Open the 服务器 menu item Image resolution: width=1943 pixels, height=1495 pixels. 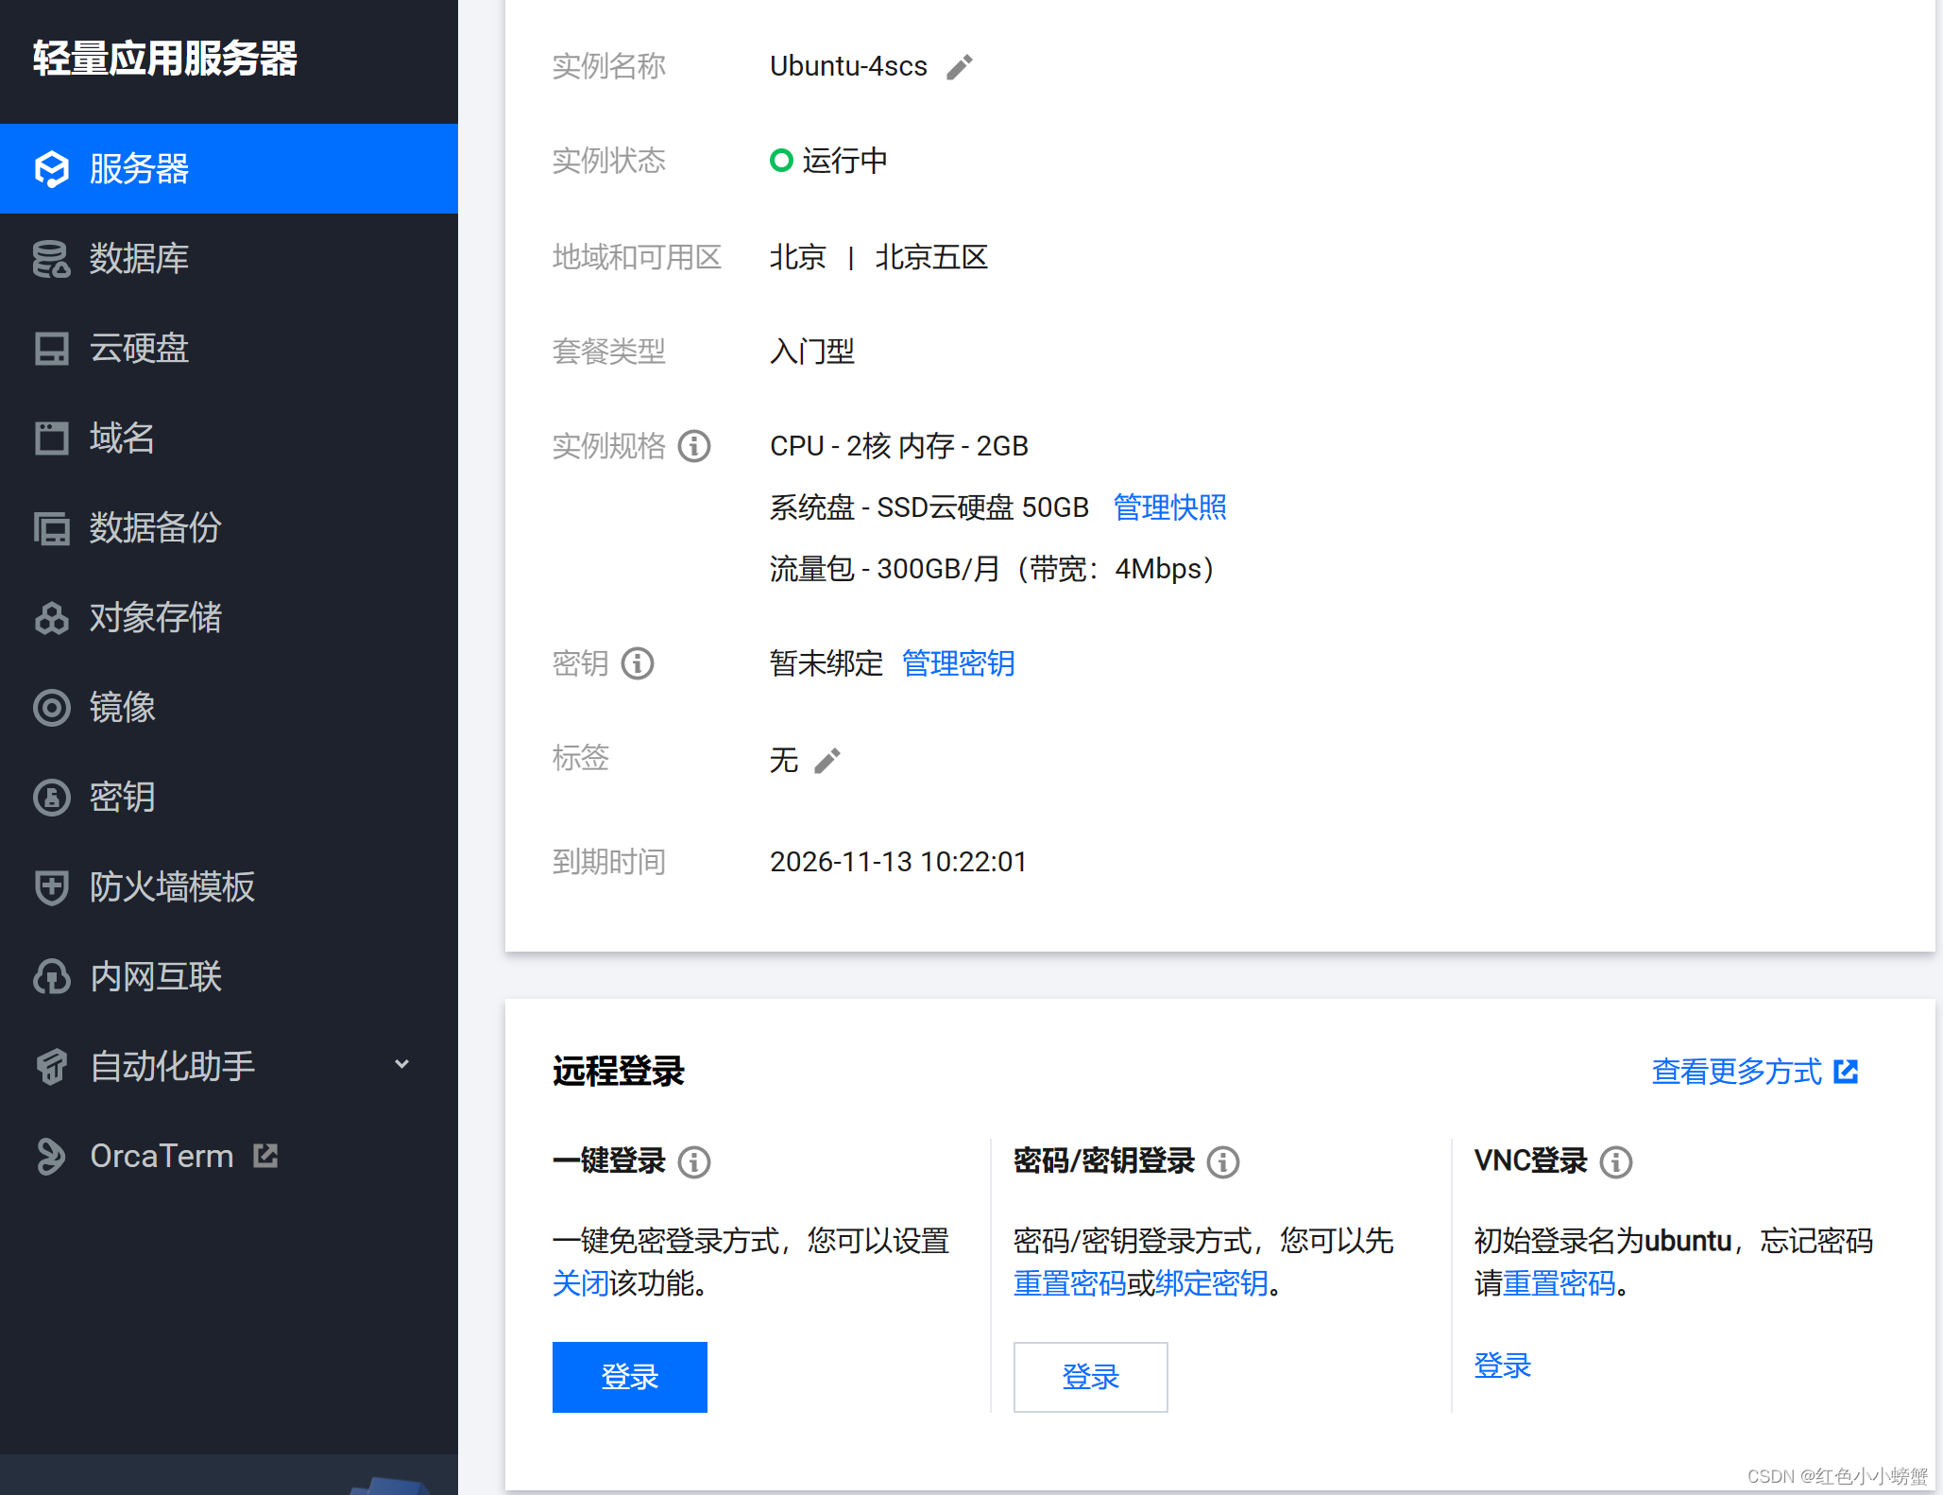pos(229,169)
